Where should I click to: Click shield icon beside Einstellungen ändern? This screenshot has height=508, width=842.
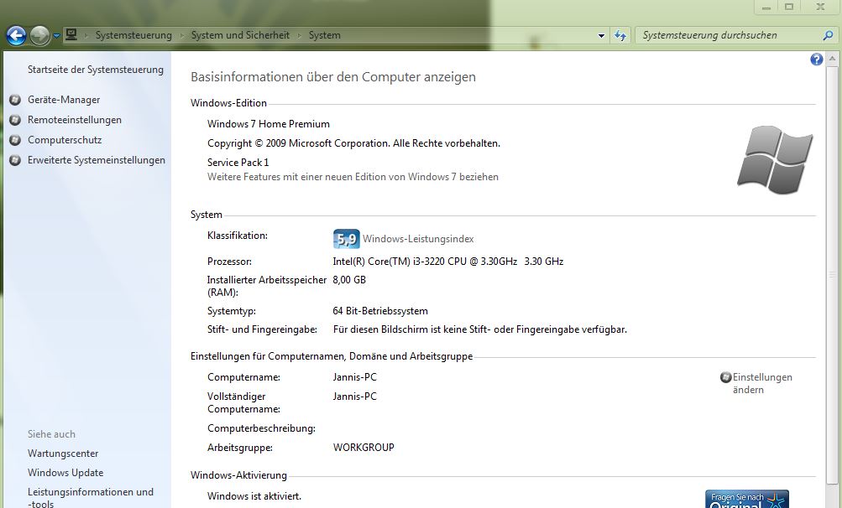click(726, 377)
